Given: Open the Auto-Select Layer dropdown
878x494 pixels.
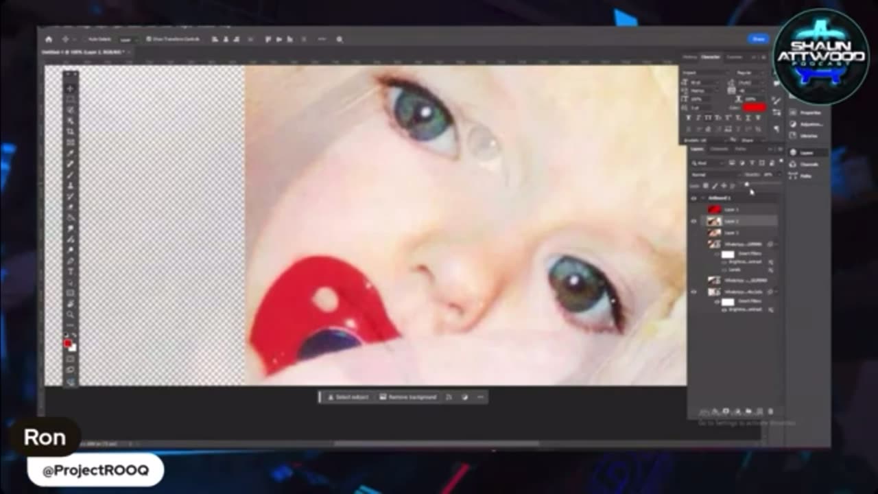Looking at the screenshot, I should pyautogui.click(x=127, y=39).
